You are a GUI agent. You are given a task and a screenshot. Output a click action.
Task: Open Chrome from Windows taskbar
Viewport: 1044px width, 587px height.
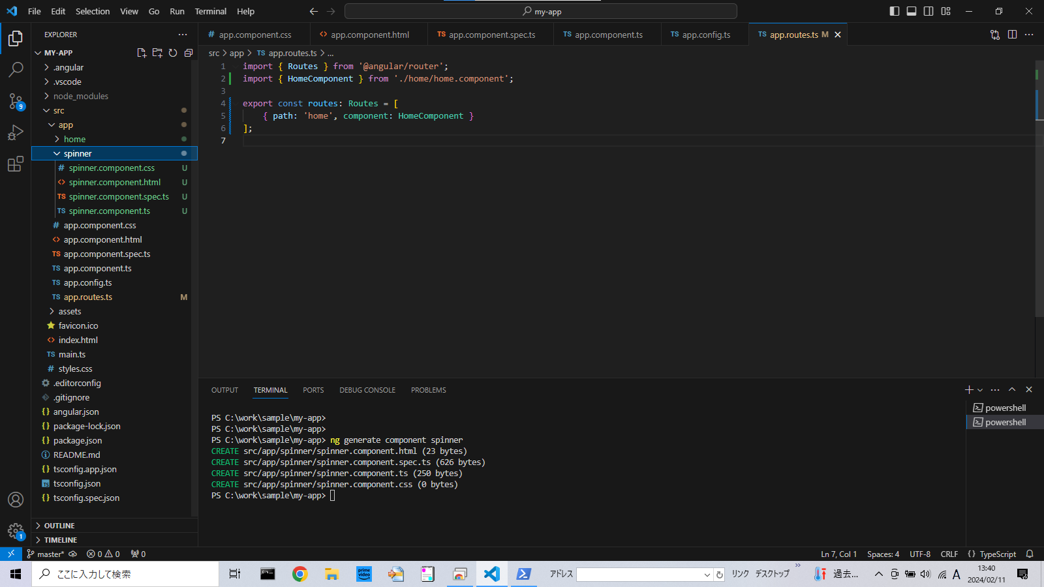click(299, 574)
